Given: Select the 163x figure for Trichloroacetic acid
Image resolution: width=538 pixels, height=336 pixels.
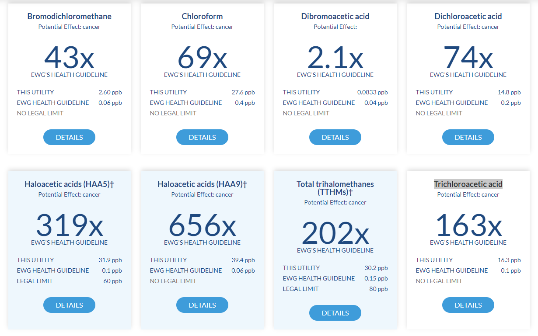Looking at the screenshot, I should [x=468, y=225].
